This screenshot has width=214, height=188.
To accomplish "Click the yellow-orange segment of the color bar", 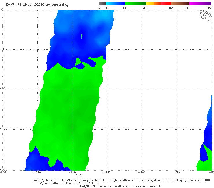I will tap(154, 3).
